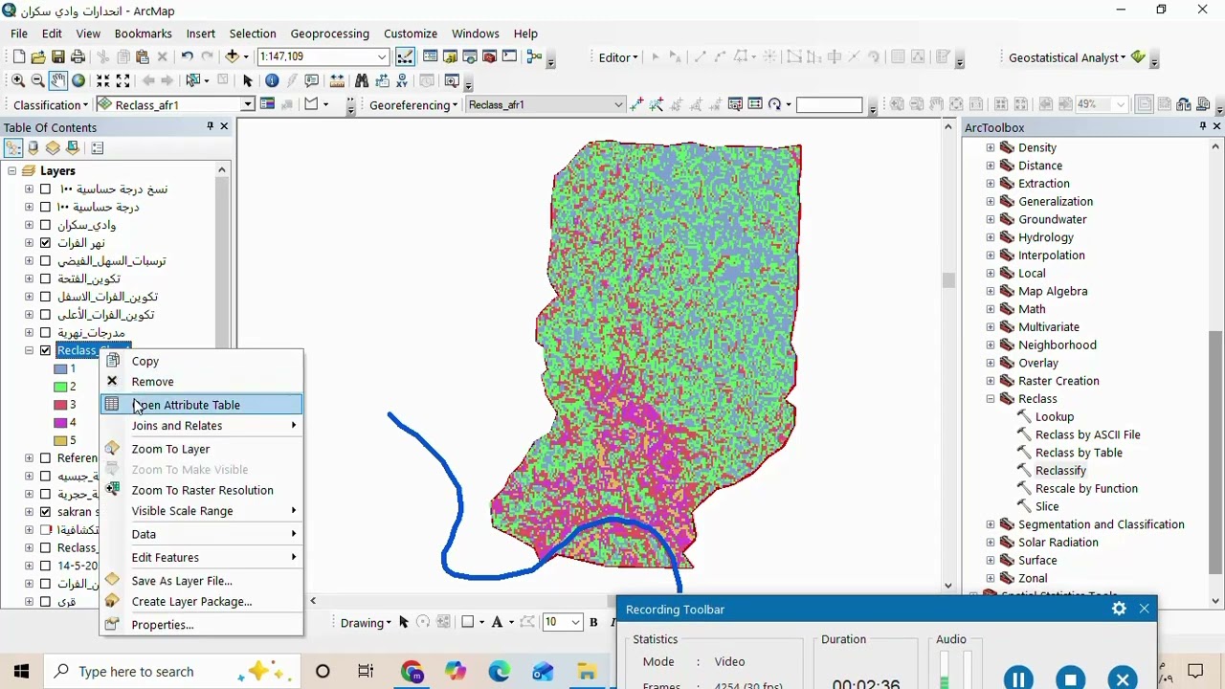Screen dimensions: 1225x689
Task: Click the Undo arrow icon
Action: pos(187,56)
